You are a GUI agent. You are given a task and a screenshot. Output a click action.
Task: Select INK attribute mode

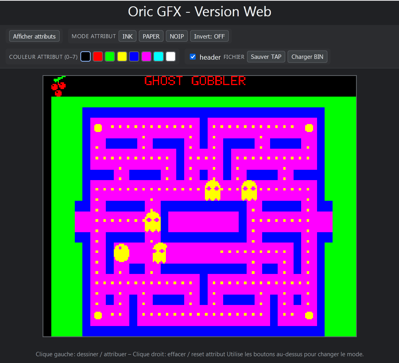127,36
